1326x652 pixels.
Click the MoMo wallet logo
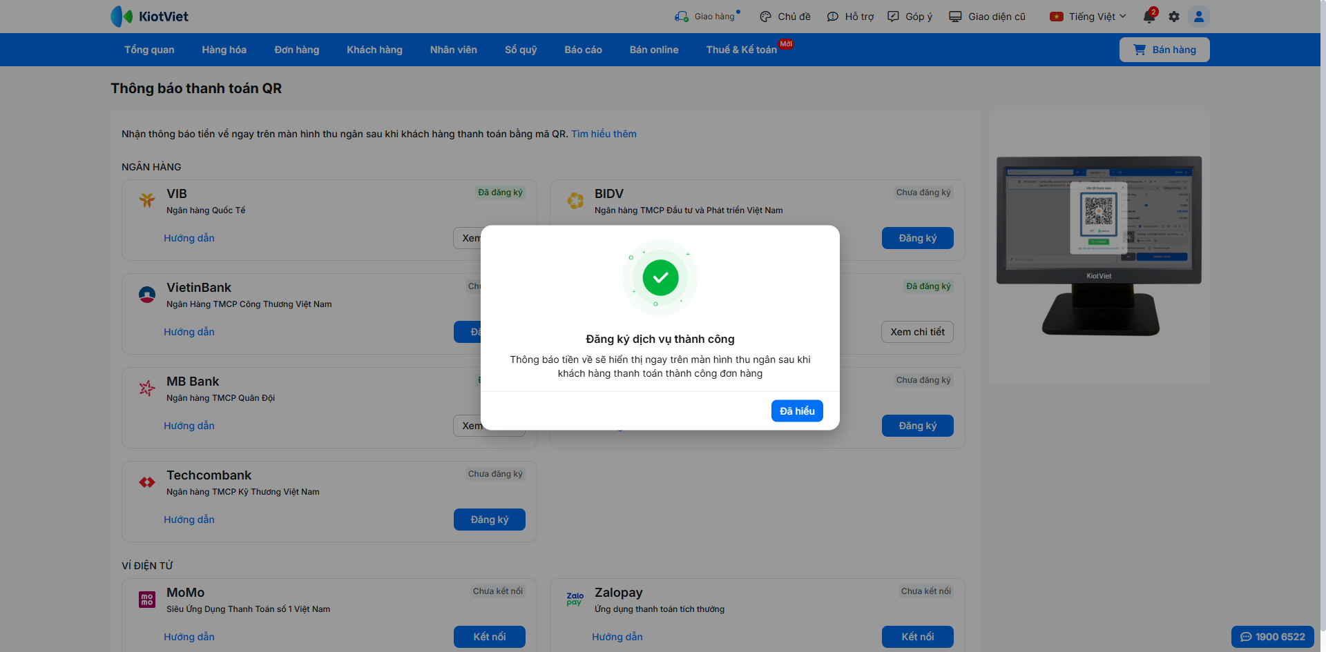coord(147,600)
